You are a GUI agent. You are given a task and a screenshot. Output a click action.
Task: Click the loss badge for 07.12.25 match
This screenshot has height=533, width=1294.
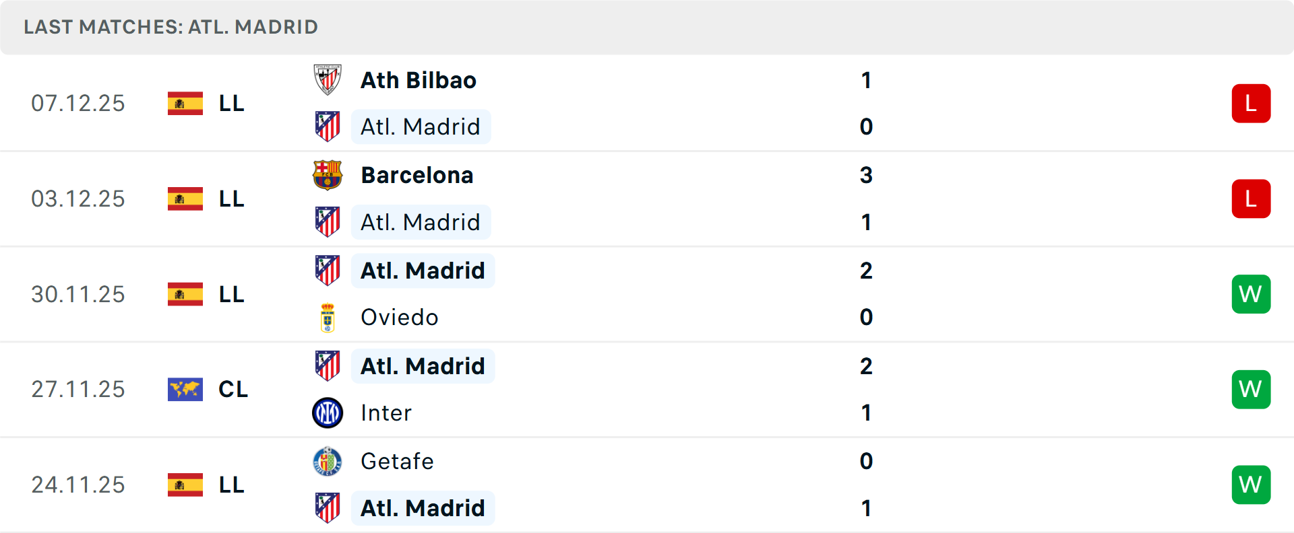1251,104
